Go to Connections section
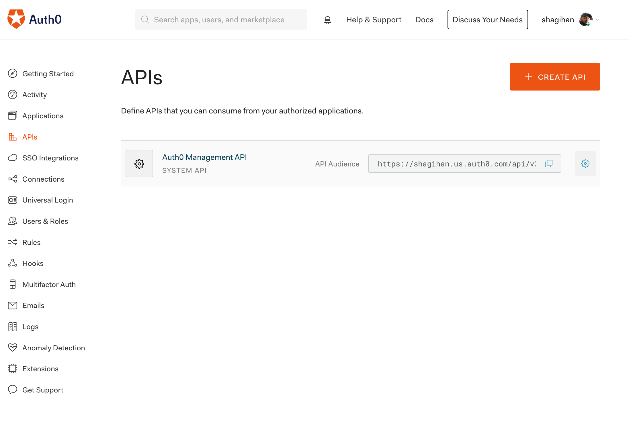This screenshot has width=629, height=432. pos(43,179)
